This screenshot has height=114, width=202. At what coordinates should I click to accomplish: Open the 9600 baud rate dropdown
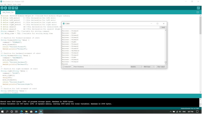point(149,67)
